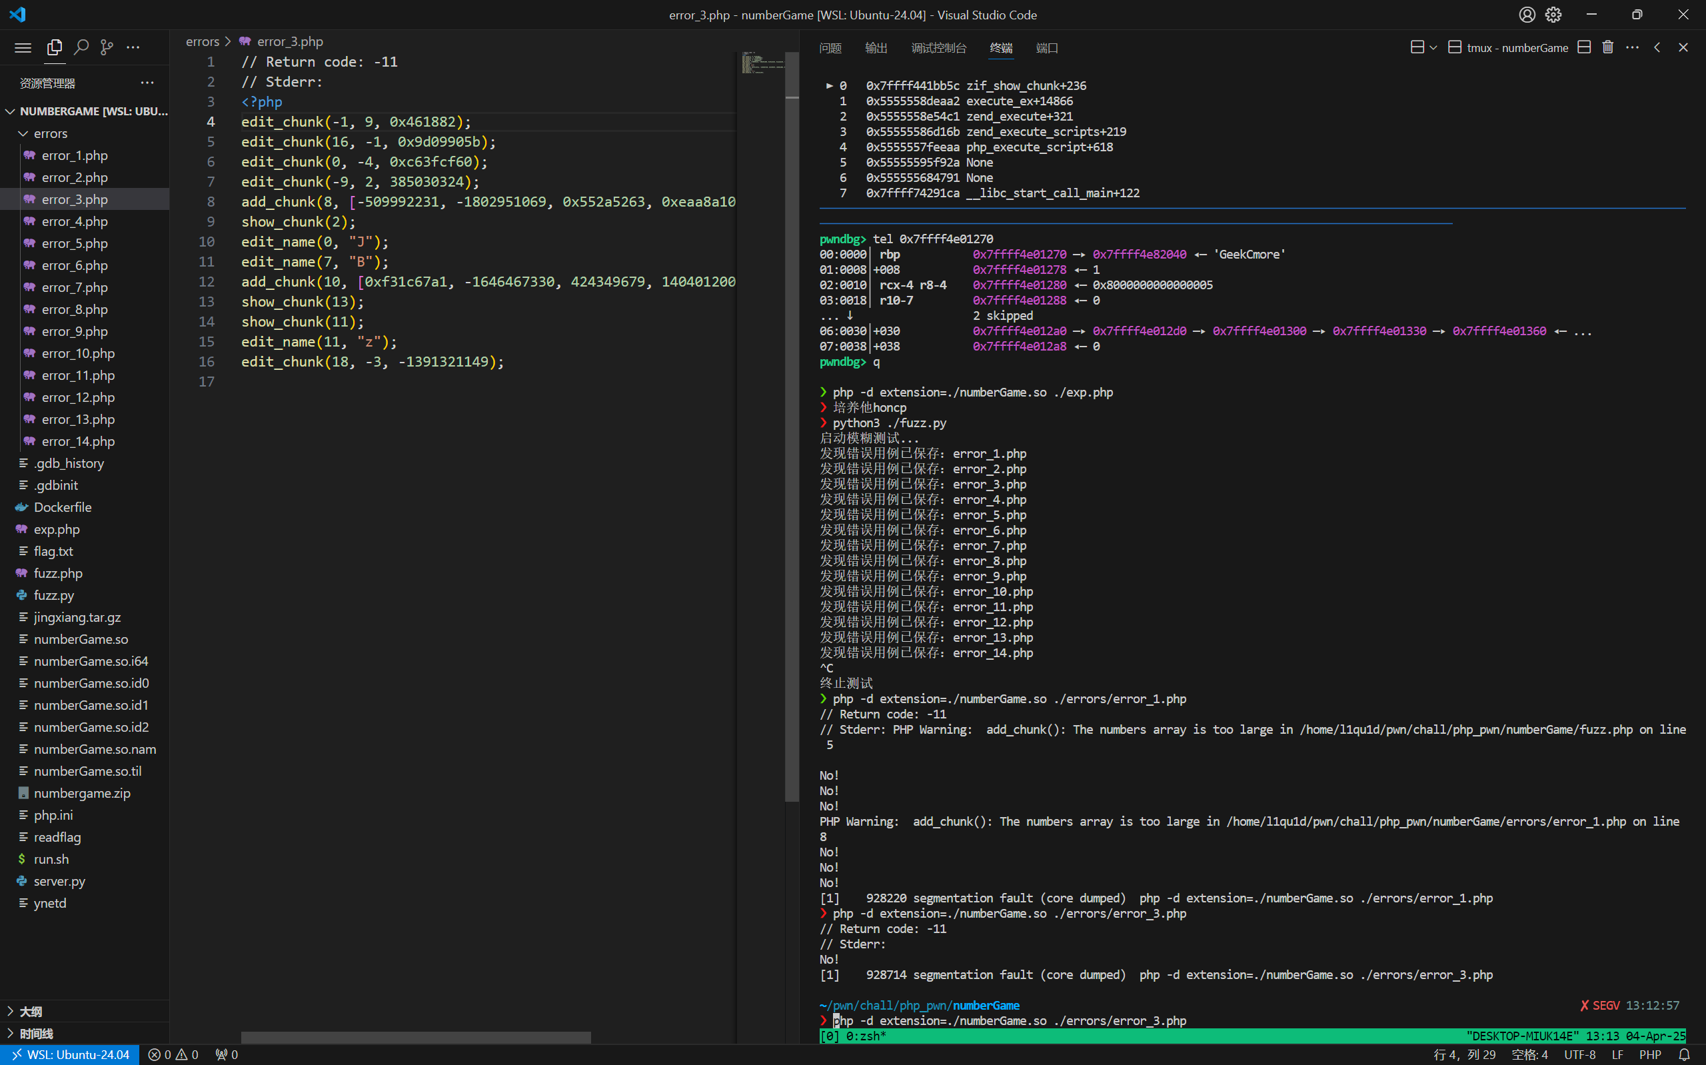Open Accounts icon in title bar
1706x1065 pixels.
(1527, 15)
